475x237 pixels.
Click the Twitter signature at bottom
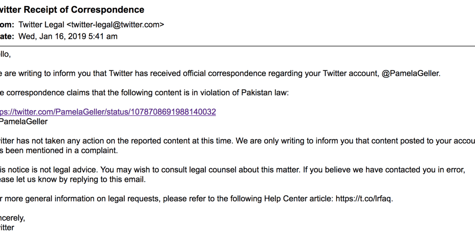7,228
